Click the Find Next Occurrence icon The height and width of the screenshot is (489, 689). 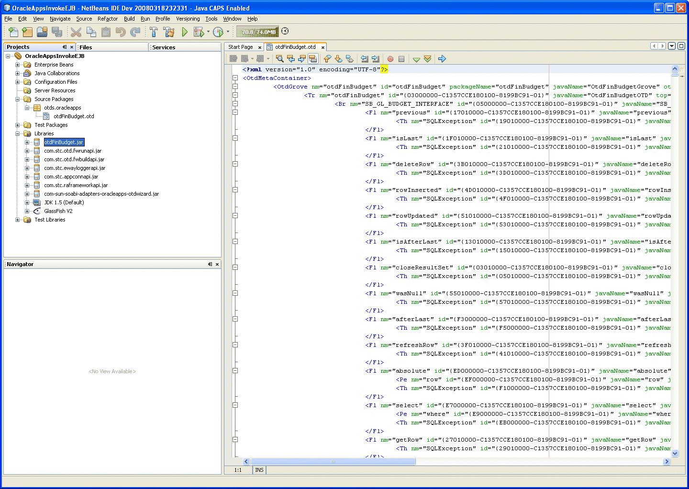[x=301, y=59]
